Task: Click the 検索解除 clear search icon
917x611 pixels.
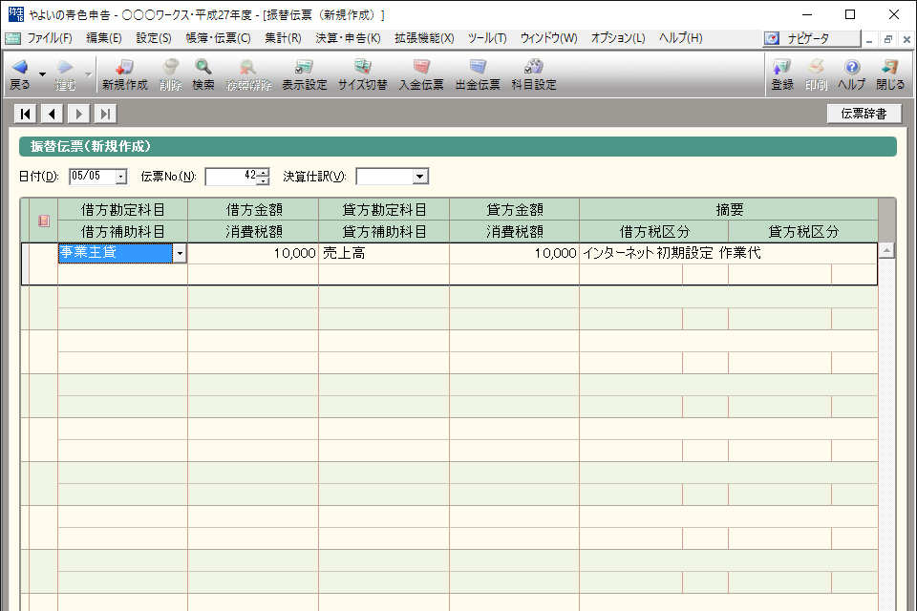Action: click(248, 74)
